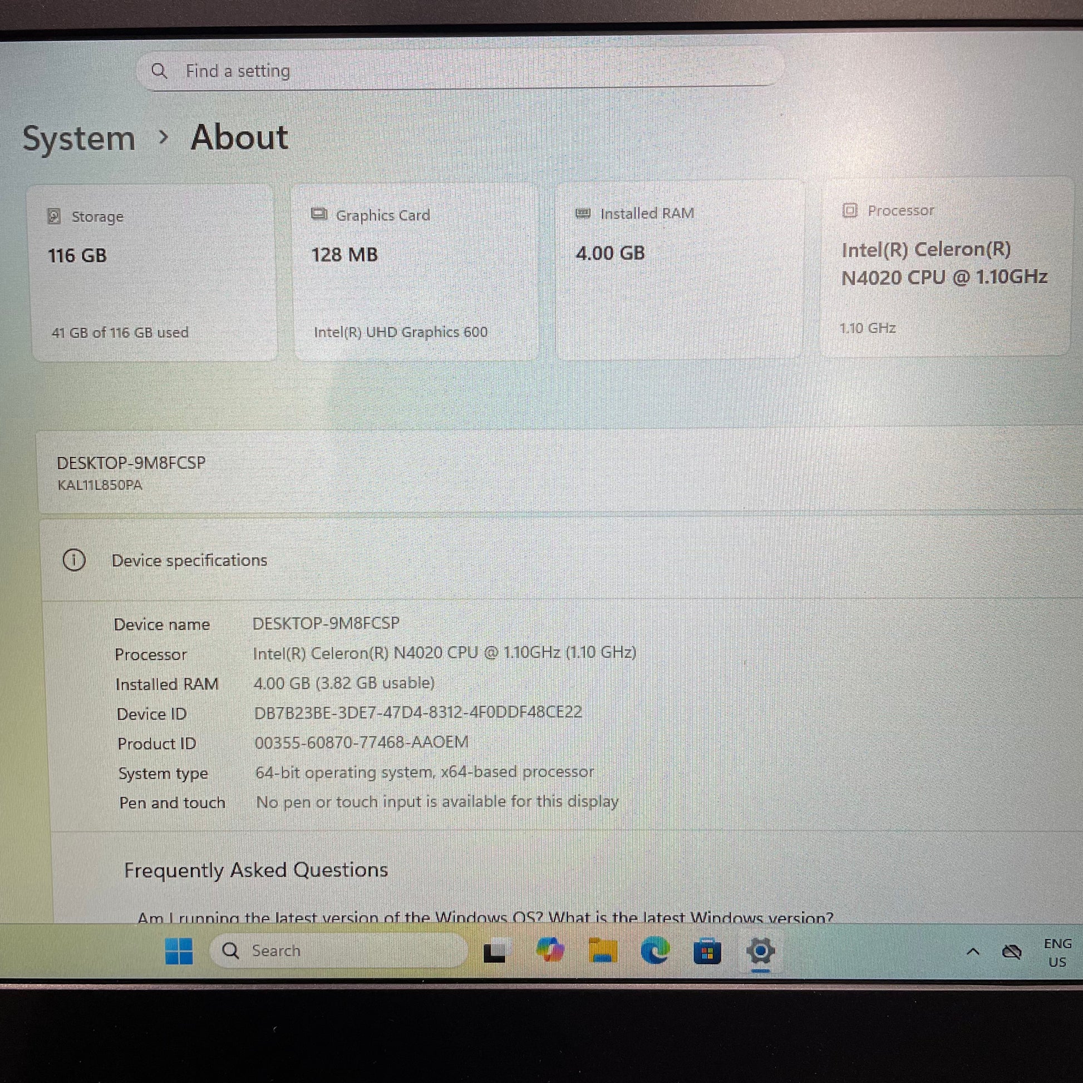Screen dimensions: 1083x1083
Task: Click the Find a setting search box
Action: [460, 71]
